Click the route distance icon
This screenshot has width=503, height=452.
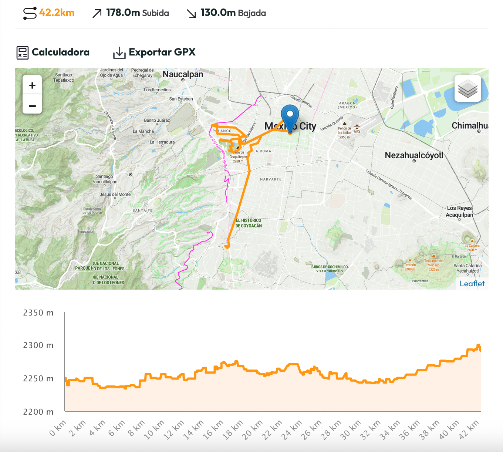pos(30,13)
